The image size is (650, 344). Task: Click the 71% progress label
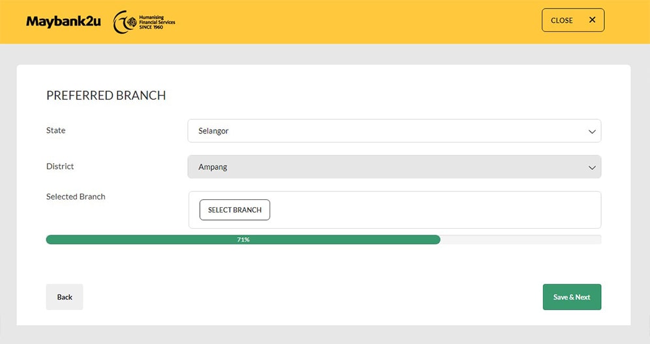(243, 240)
